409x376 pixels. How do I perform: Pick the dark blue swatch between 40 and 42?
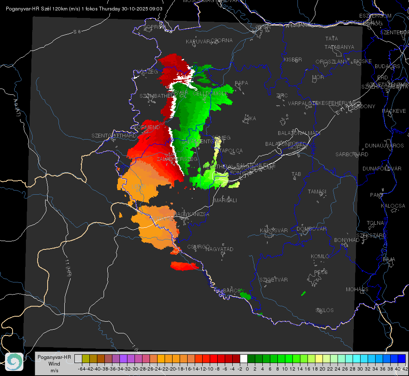pos(401,359)
